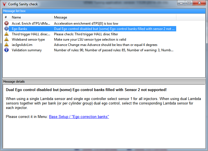Image resolution: width=208 pixels, height=151 pixels.
Task: Select the Wideband sensor type name entry
Action: tap(28, 40)
